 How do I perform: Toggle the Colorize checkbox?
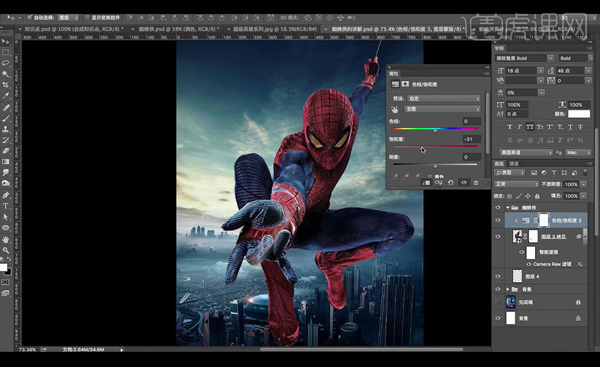tap(430, 177)
